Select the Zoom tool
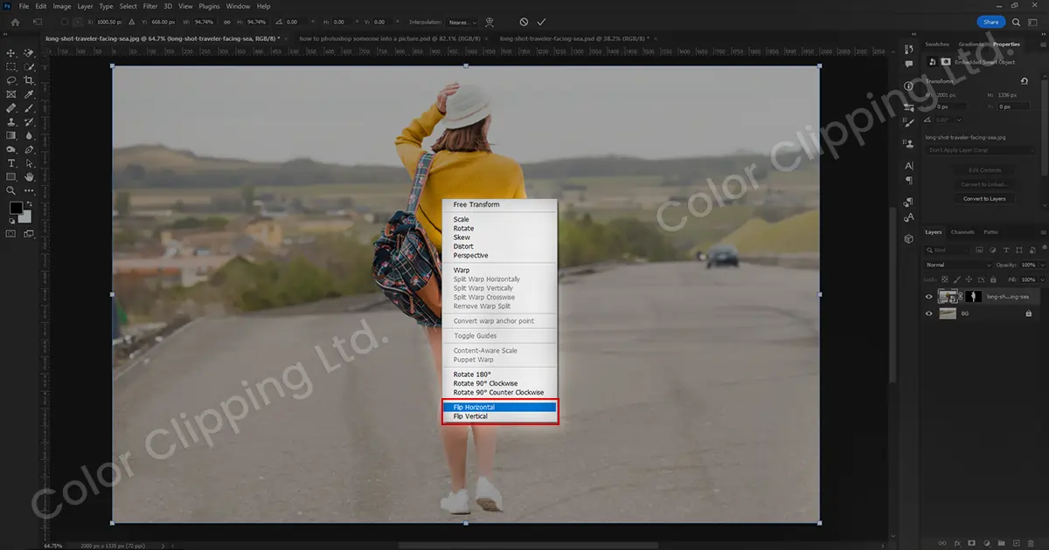The image size is (1049, 550). (11, 190)
